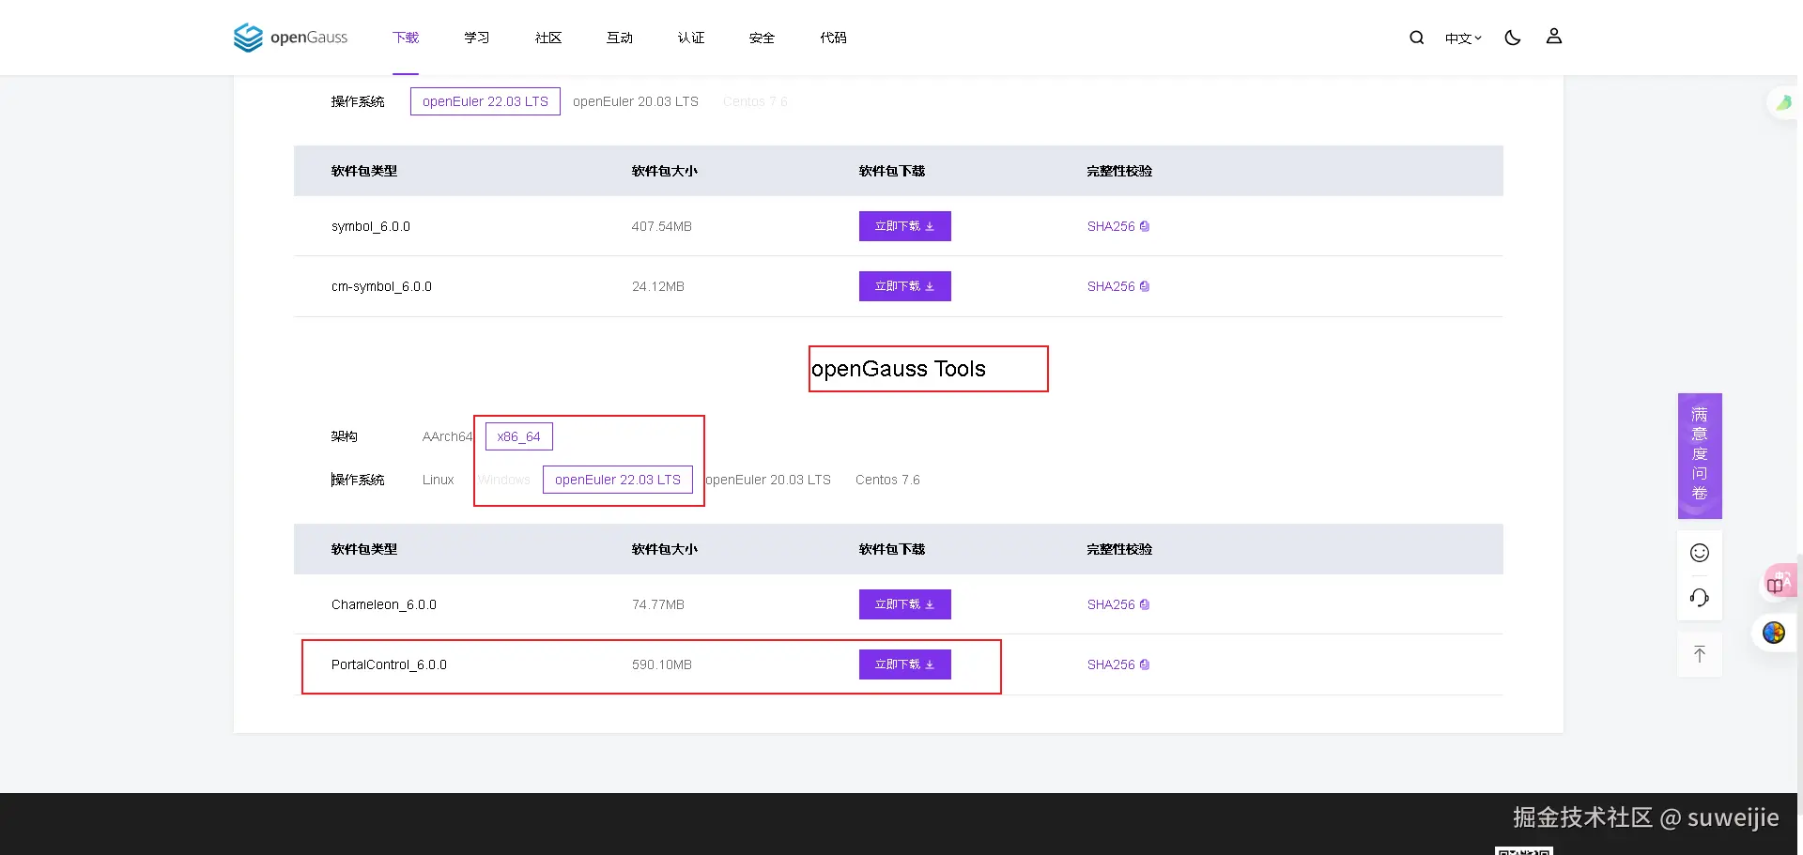
Task: Open the user account icon
Action: (x=1553, y=37)
